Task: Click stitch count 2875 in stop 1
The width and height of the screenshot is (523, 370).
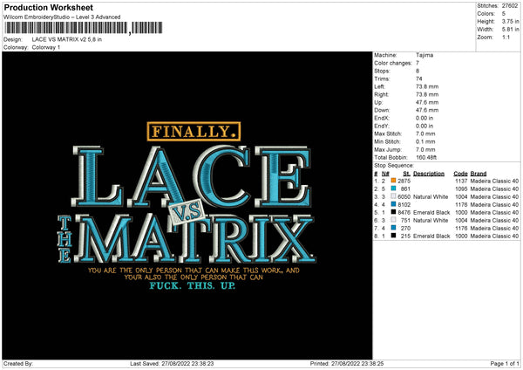Action: tap(404, 181)
